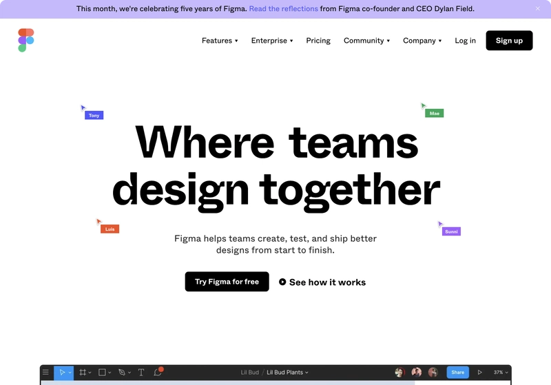Screen dimensions: 551x385
Task: Open the Community menu
Action: point(366,41)
